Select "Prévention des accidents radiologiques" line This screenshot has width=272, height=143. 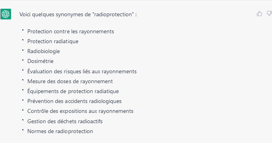[x=74, y=101]
